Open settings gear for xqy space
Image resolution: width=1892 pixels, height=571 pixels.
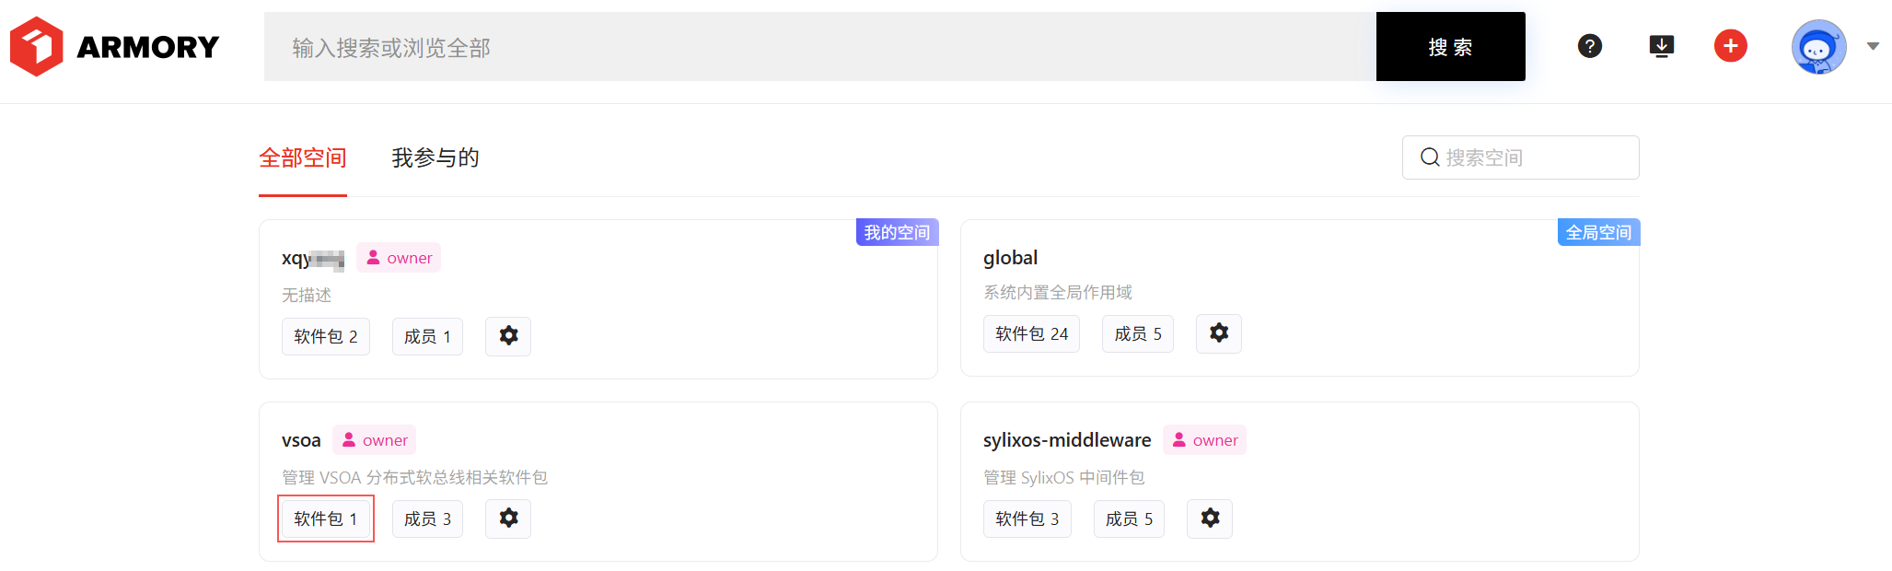[508, 336]
